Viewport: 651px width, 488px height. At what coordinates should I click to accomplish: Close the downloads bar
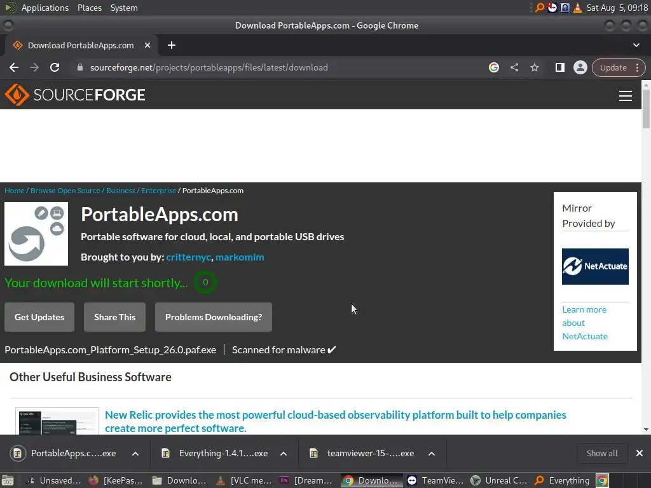[640, 453]
